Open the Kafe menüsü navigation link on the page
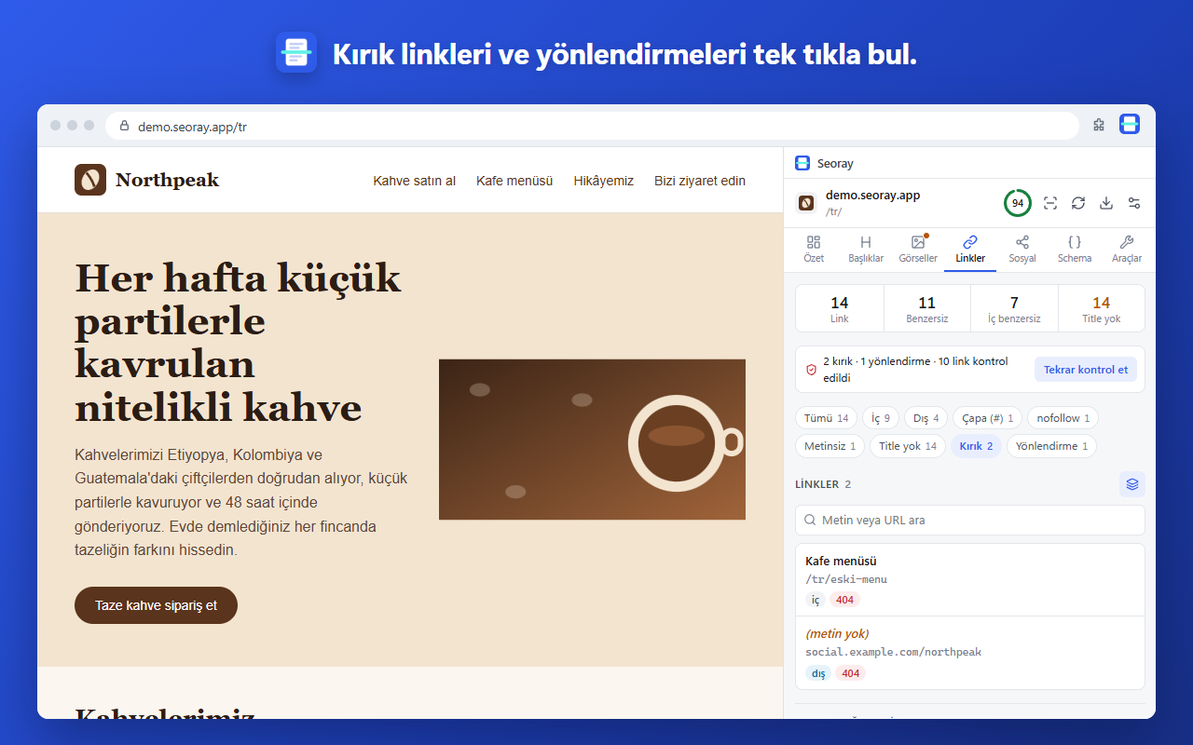This screenshot has height=745, width=1193. 514,181
